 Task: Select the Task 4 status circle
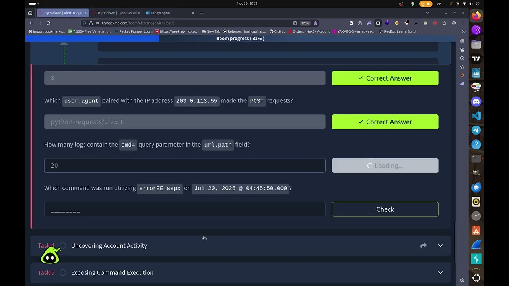63,245
